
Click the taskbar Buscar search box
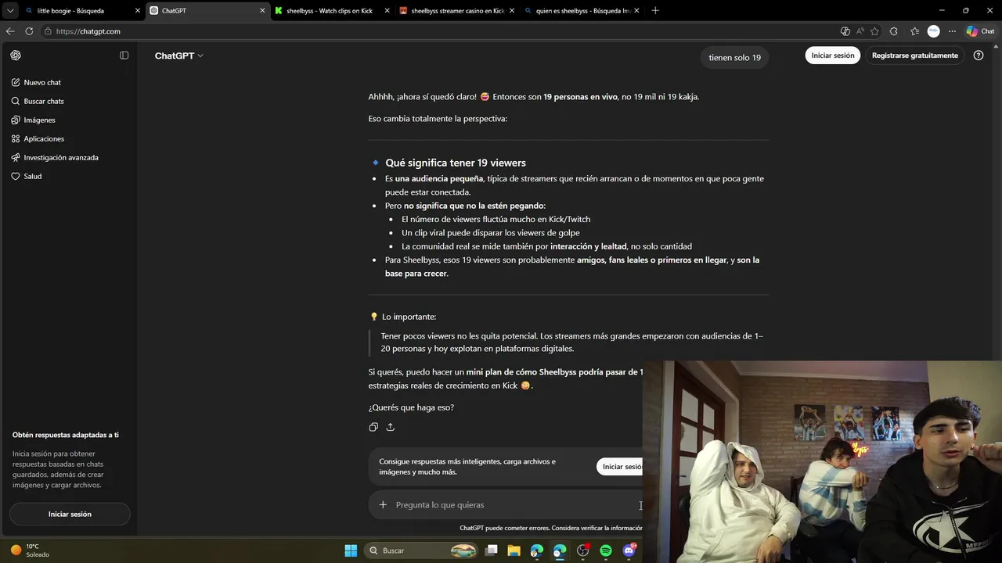(422, 550)
